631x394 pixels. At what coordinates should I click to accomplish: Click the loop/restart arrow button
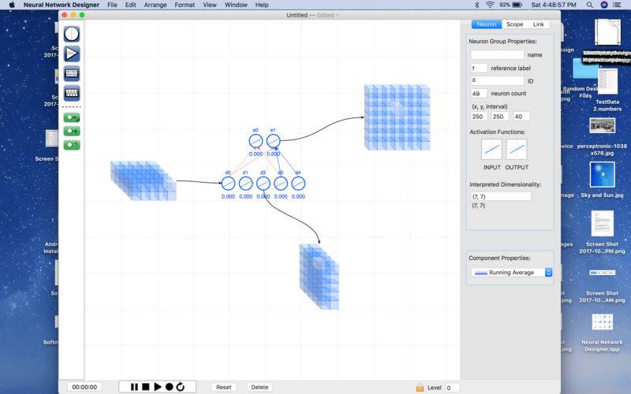[181, 387]
